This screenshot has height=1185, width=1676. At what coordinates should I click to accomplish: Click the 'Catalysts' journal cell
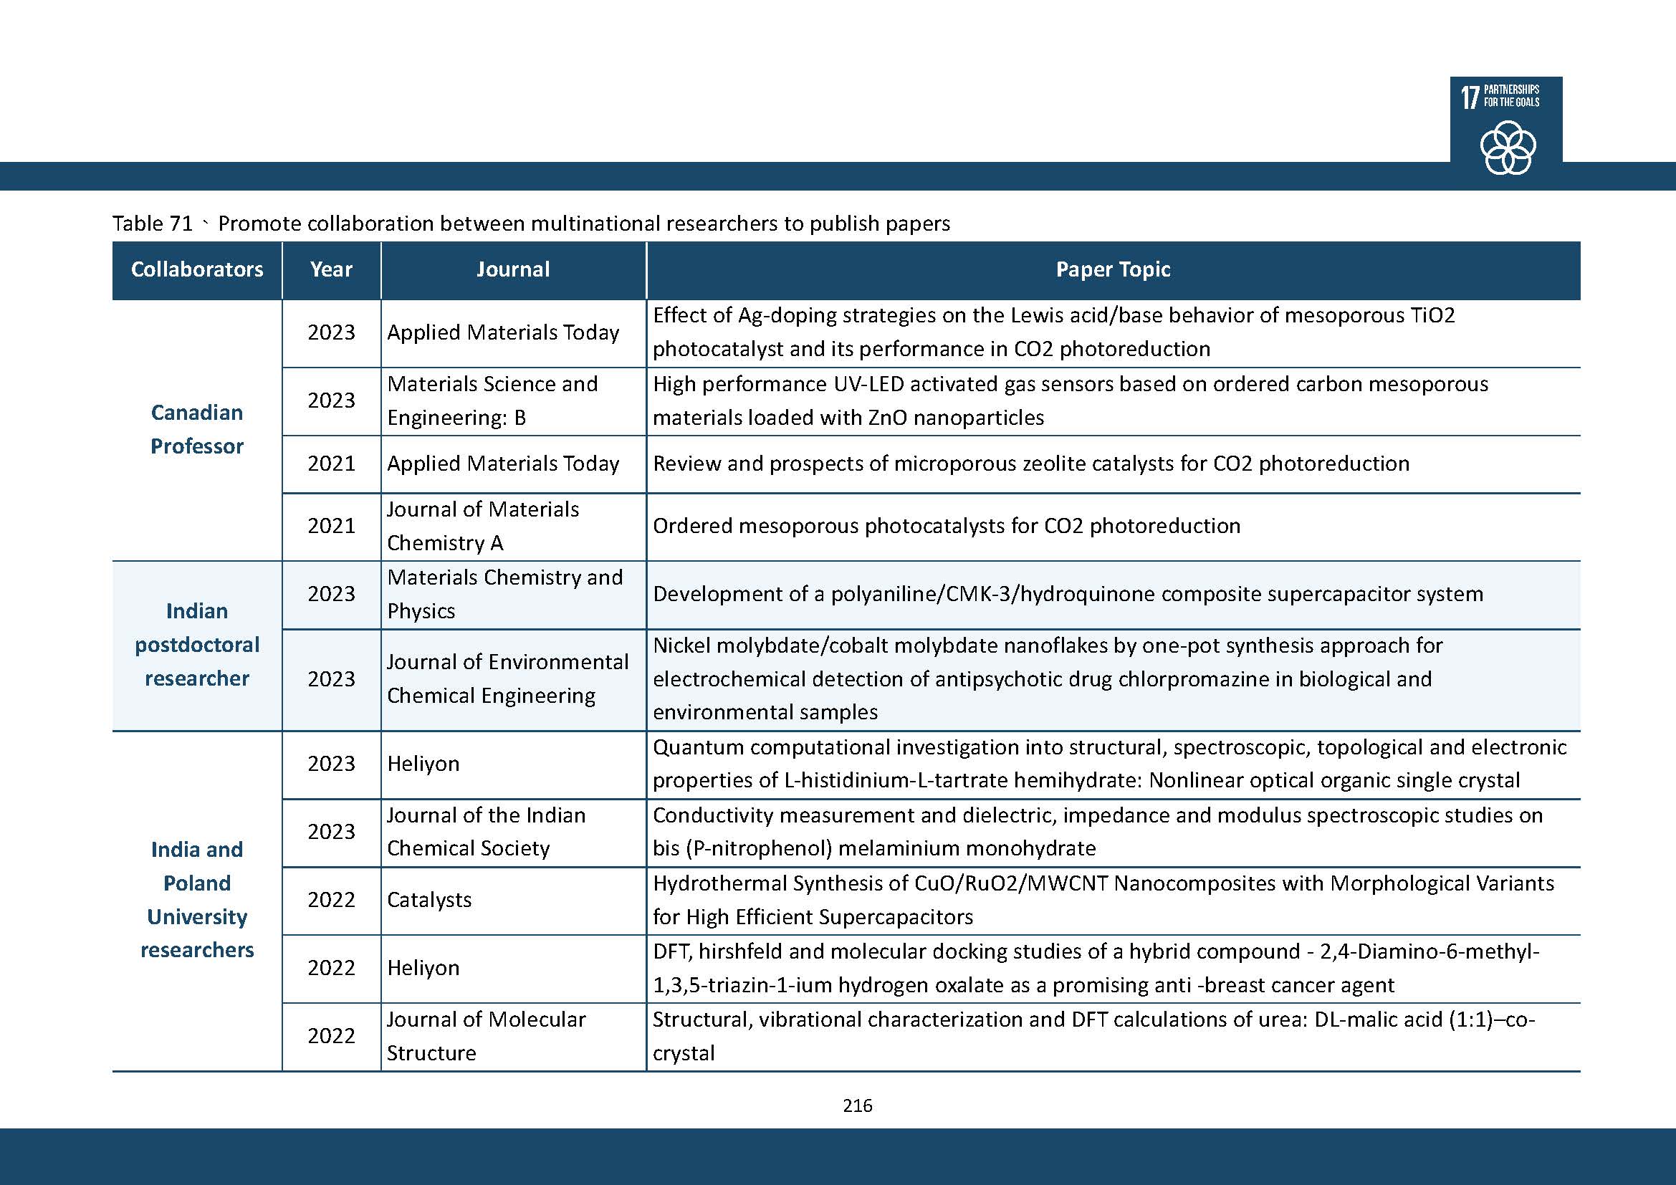click(513, 901)
